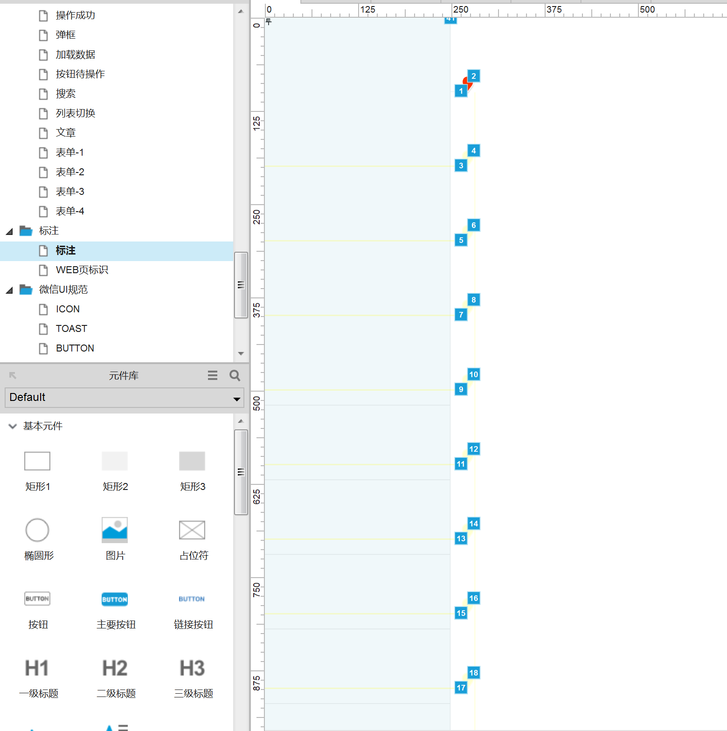Collapse the 微信UI规范 folder
This screenshot has width=727, height=731.
(9, 290)
